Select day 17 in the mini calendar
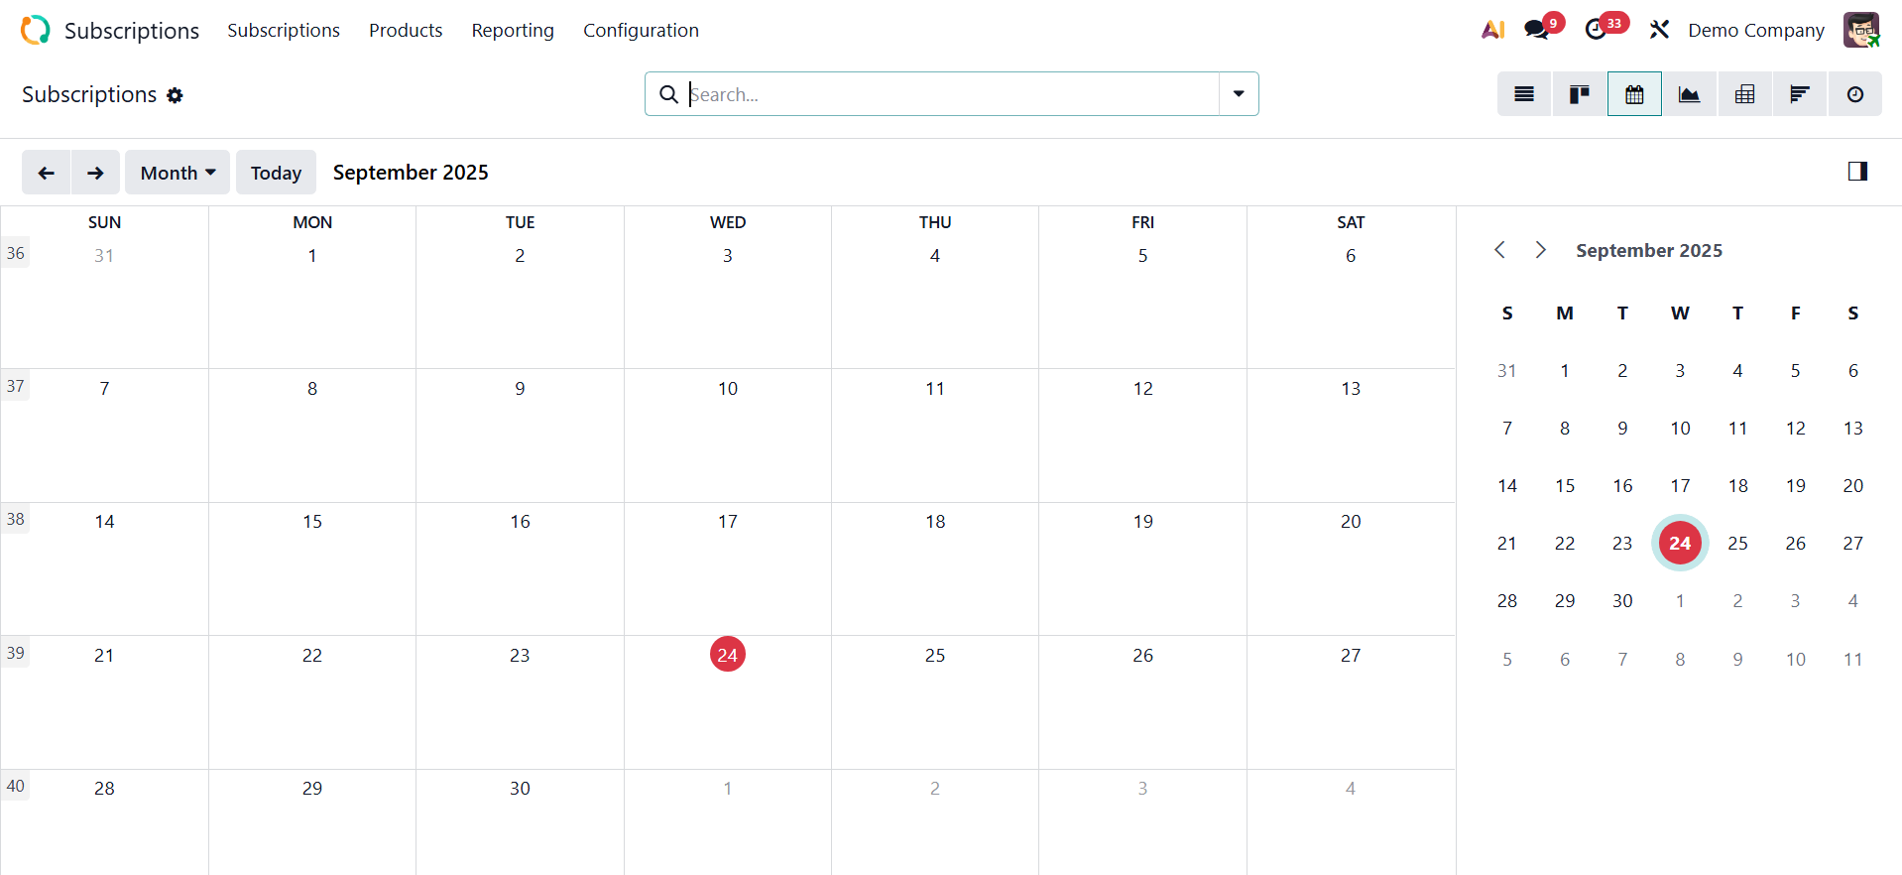 (1680, 485)
